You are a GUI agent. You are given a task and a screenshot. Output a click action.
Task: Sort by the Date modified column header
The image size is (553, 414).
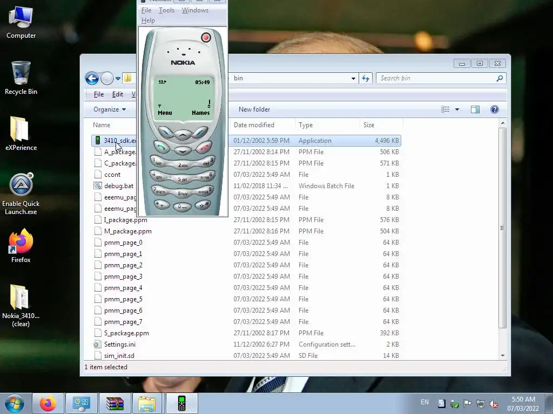pyautogui.click(x=263, y=125)
